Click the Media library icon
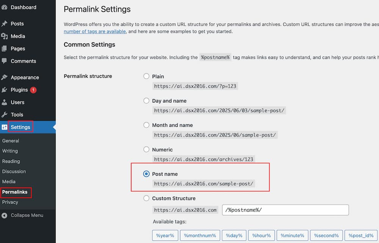 (x=4, y=36)
